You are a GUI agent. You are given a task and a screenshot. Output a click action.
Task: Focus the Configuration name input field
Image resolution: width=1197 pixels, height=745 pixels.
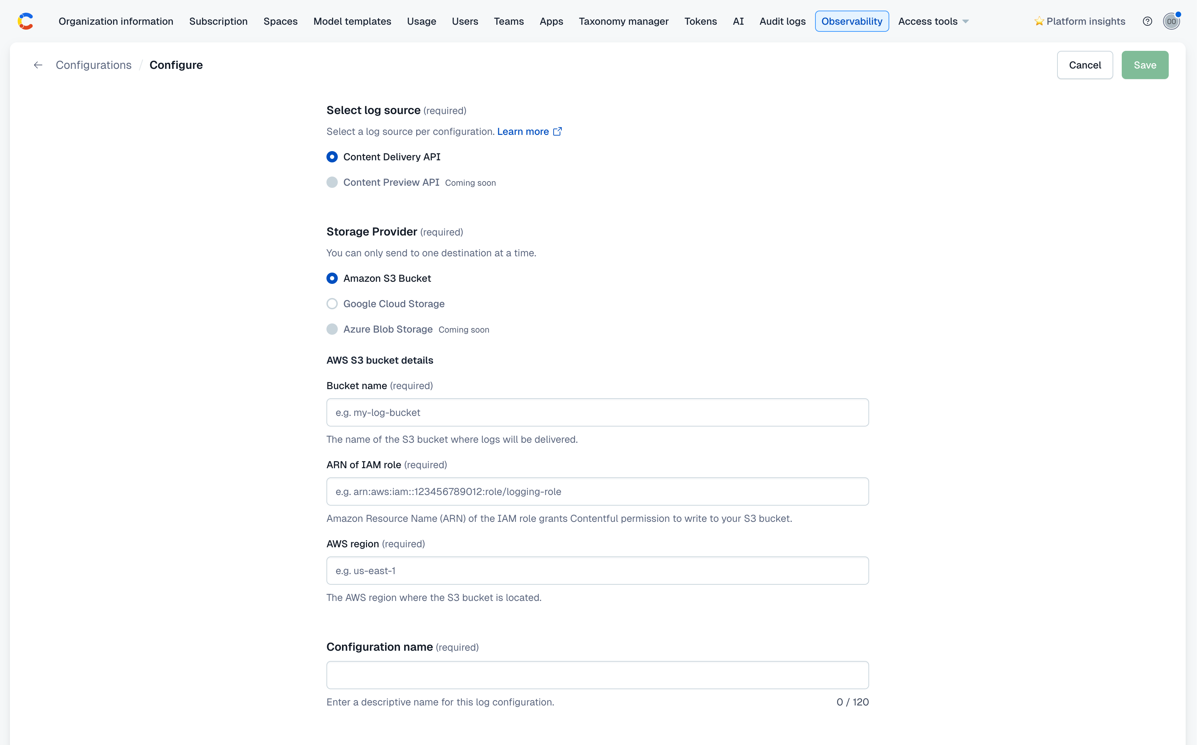point(597,675)
